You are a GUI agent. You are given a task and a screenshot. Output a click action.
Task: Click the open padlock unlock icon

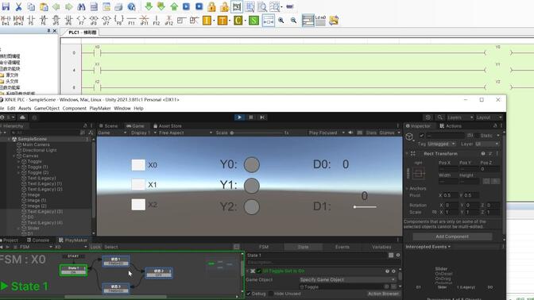click(224, 6)
